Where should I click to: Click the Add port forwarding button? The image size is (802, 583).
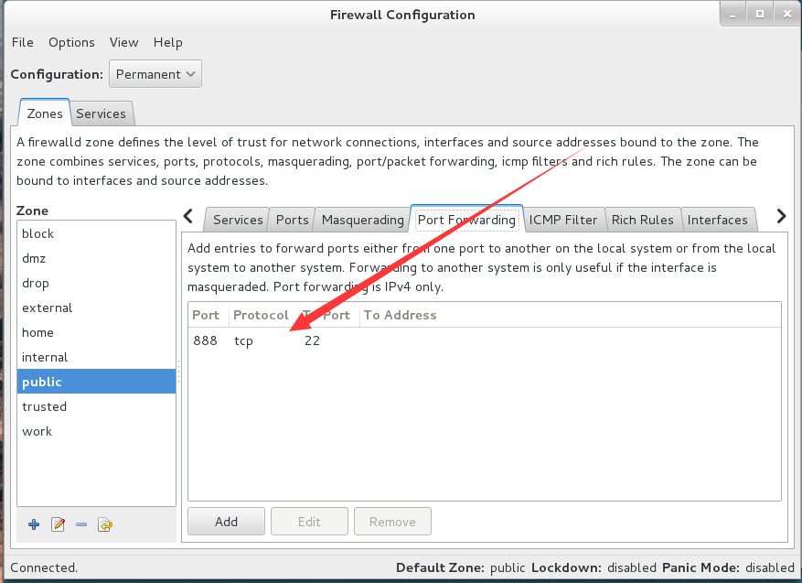(x=226, y=522)
